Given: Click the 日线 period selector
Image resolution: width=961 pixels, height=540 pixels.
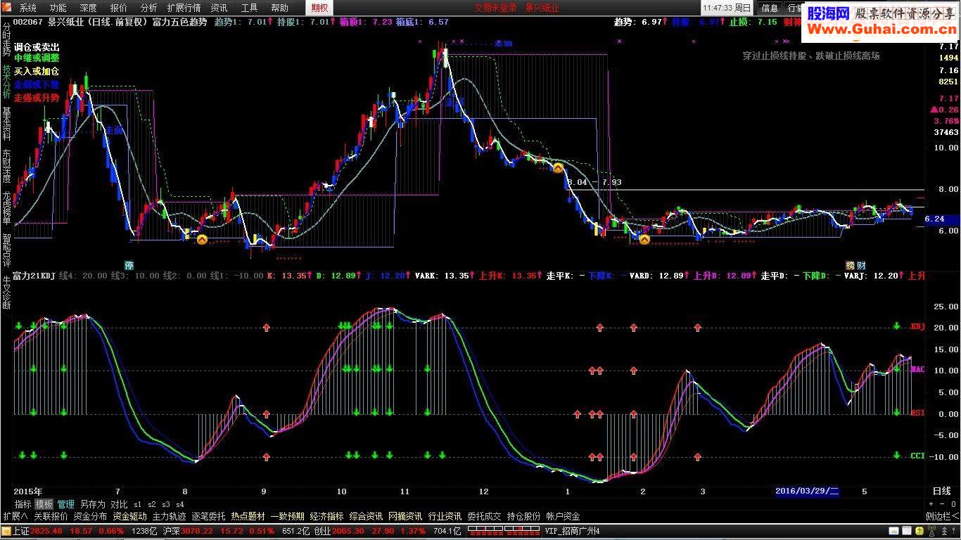Looking at the screenshot, I should (x=941, y=491).
